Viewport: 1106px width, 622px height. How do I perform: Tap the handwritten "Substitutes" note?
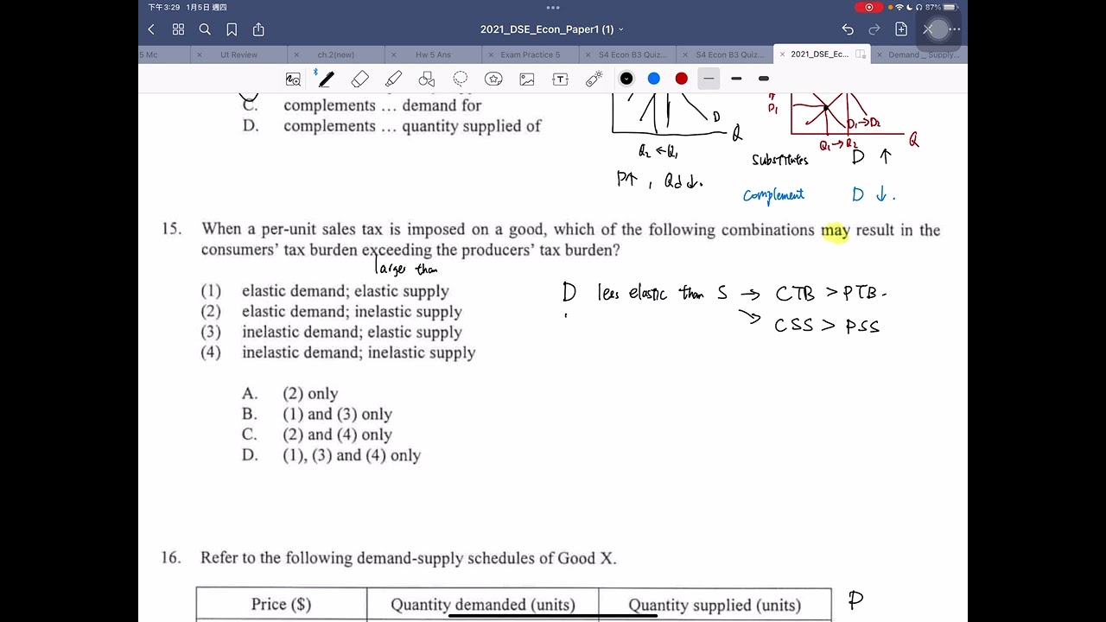(780, 160)
